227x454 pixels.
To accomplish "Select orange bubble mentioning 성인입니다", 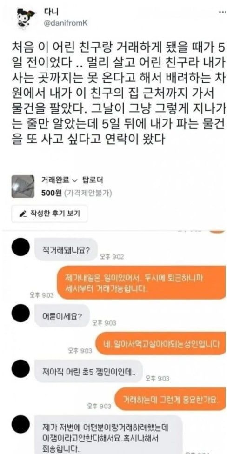I will coord(160,343).
